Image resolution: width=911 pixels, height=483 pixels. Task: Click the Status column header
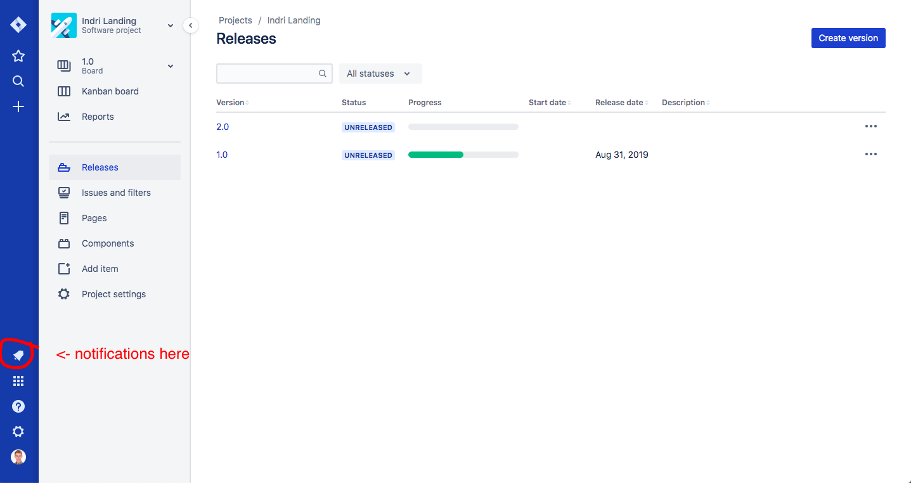pos(354,103)
